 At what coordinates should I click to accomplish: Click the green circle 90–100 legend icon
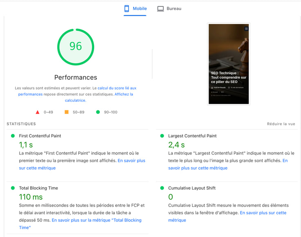pyautogui.click(x=98, y=112)
